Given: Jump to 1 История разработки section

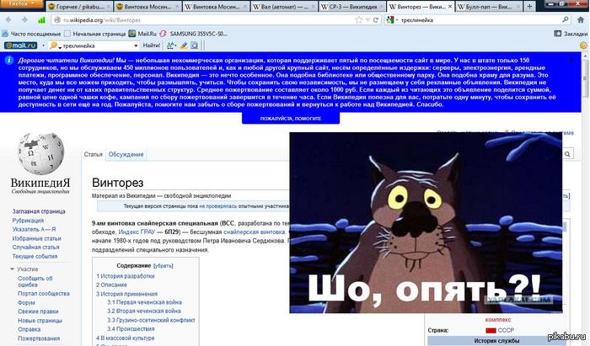Looking at the screenshot, I should (126, 276).
